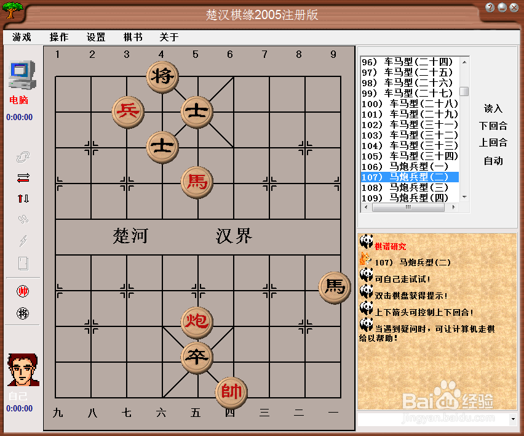Select the red 炮 cannon piece

[x=197, y=322]
